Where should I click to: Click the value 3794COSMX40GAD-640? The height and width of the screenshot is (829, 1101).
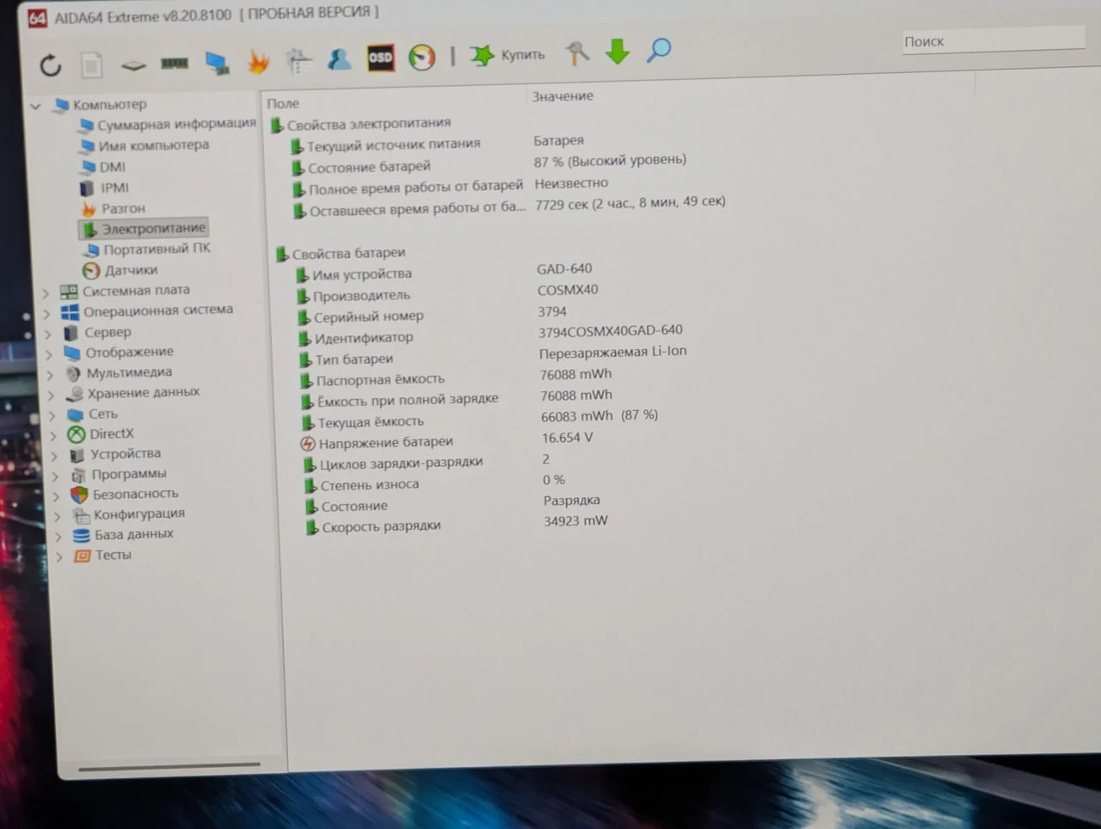coord(611,330)
